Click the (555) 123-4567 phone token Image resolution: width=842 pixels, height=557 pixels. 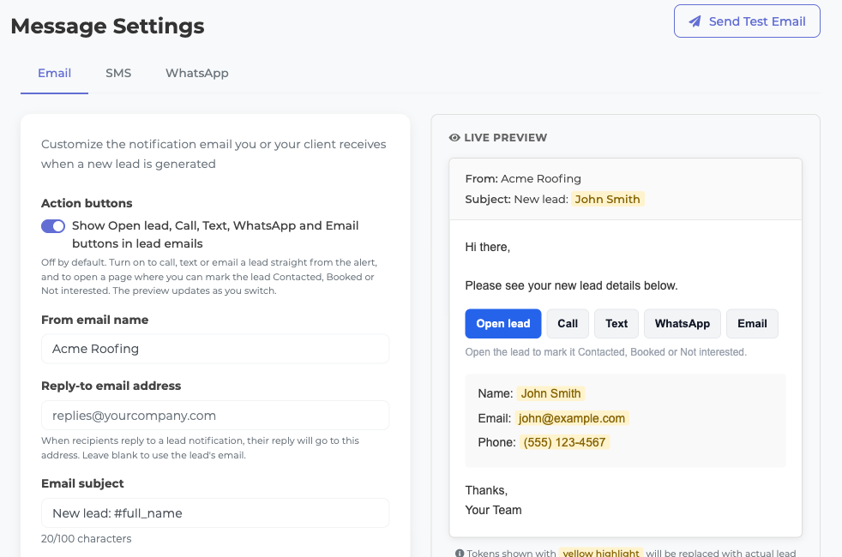pos(564,442)
